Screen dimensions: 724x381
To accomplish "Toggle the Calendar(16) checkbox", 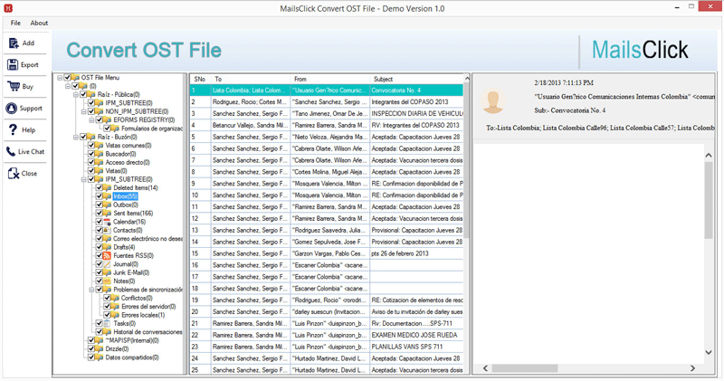I will tap(100, 222).
